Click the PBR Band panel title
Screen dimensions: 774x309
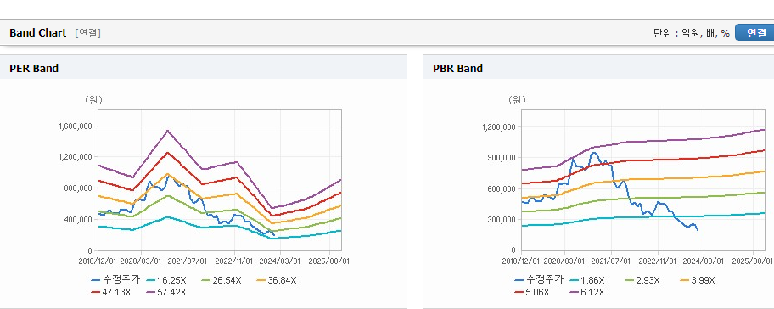pyautogui.click(x=457, y=69)
